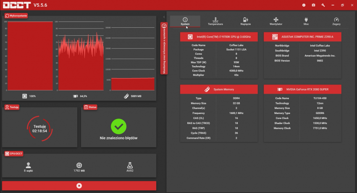Click the info icon in title bar

[304, 5]
